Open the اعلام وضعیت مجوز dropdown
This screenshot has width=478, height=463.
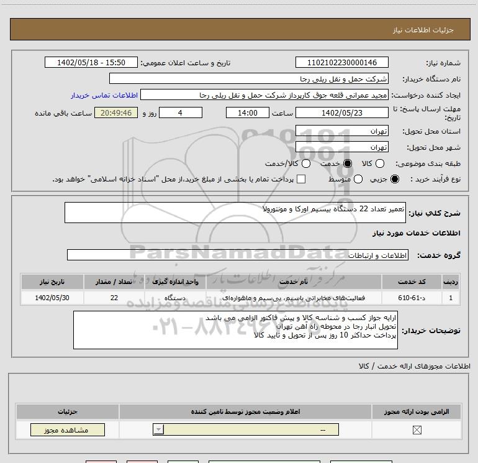pos(246,429)
